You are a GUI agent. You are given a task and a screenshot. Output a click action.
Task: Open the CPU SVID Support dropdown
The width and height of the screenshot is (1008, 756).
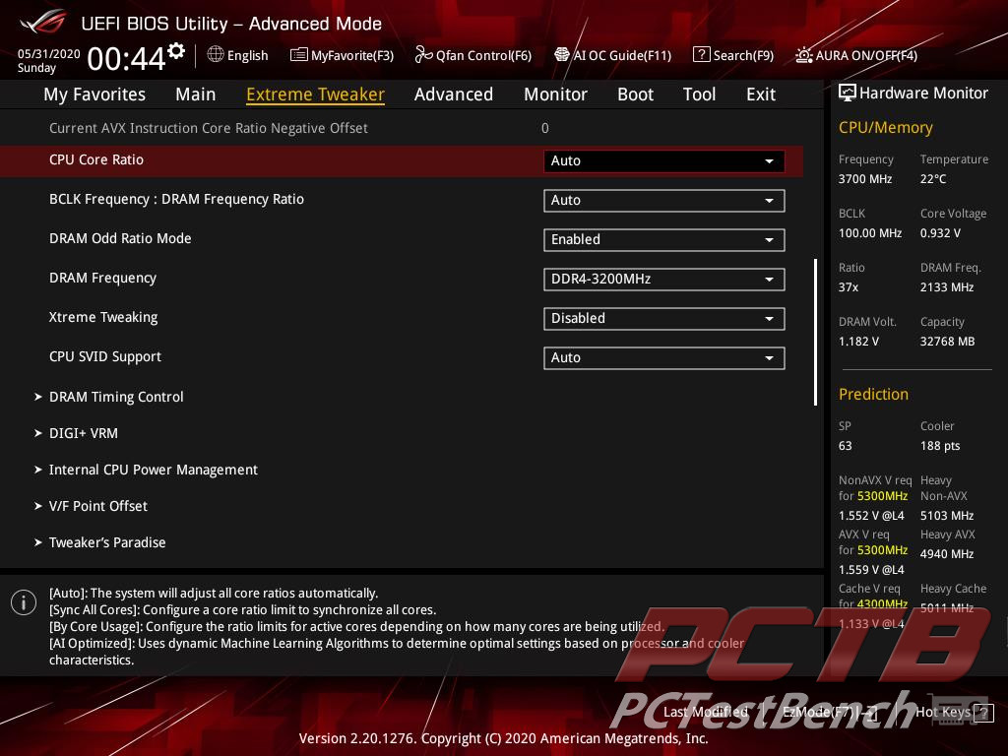[x=664, y=357]
